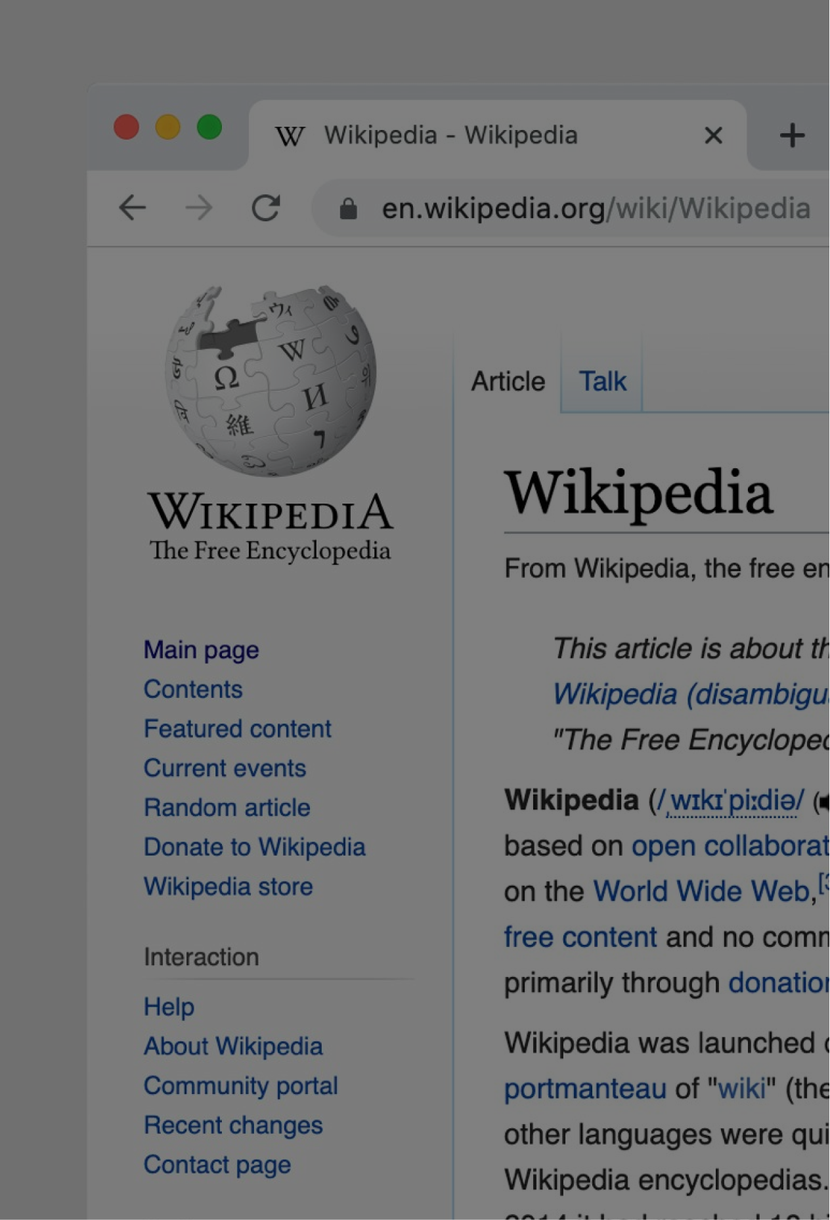
Task: Click the red window close button
Action: [x=126, y=127]
